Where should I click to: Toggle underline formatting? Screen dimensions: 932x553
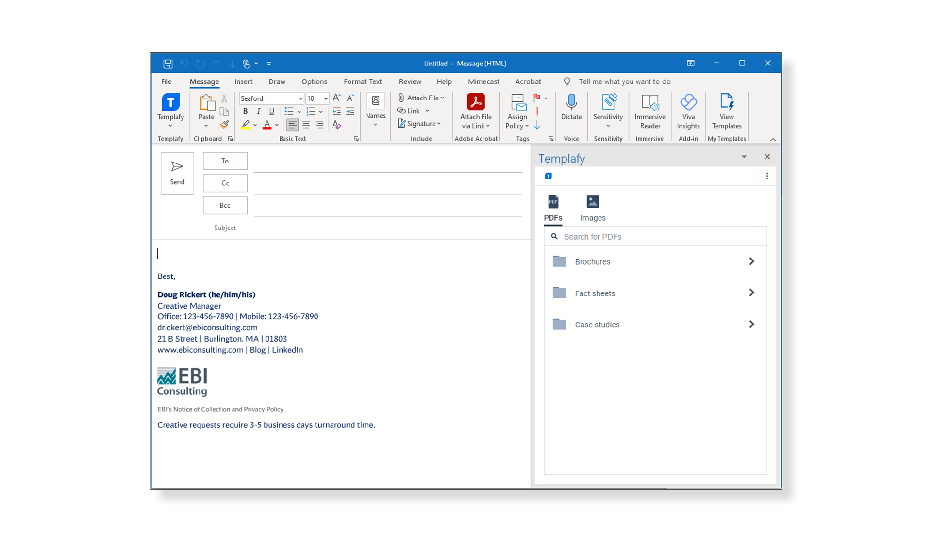pos(271,111)
